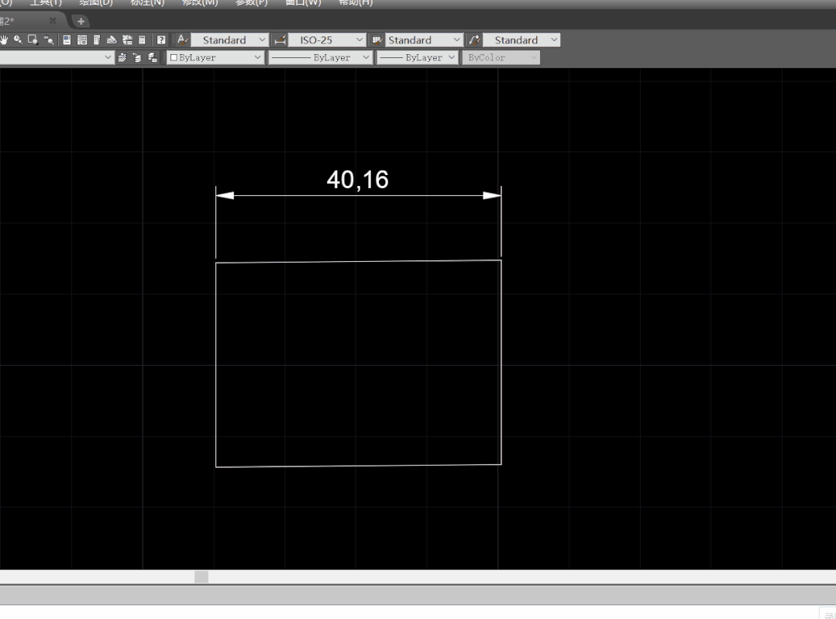
Task: Open the 修改(M) menu
Action: (200, 2)
